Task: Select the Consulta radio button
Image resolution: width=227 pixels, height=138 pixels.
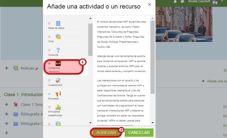Action: [49, 50]
